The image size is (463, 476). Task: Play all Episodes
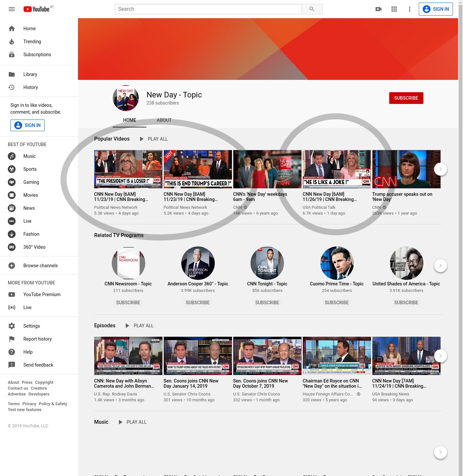[x=140, y=326]
